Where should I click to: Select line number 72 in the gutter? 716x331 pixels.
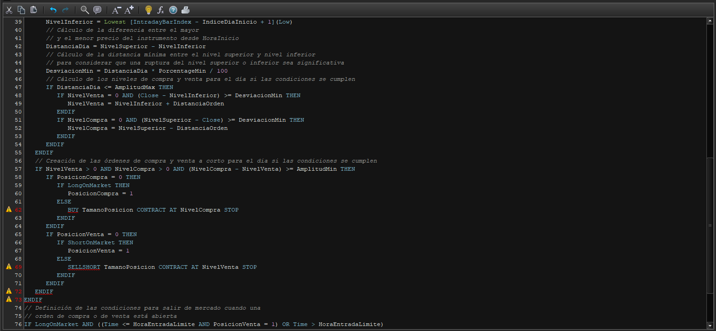[18, 291]
